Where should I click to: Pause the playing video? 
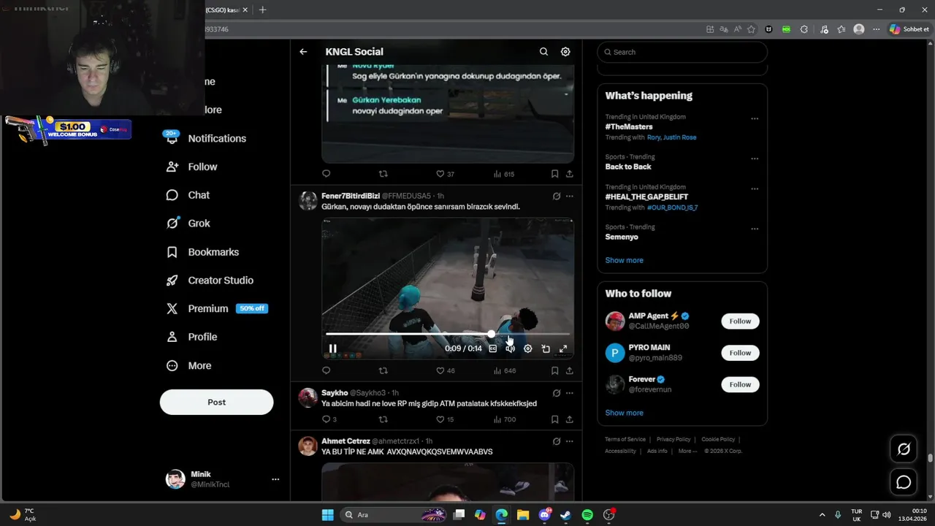point(333,348)
